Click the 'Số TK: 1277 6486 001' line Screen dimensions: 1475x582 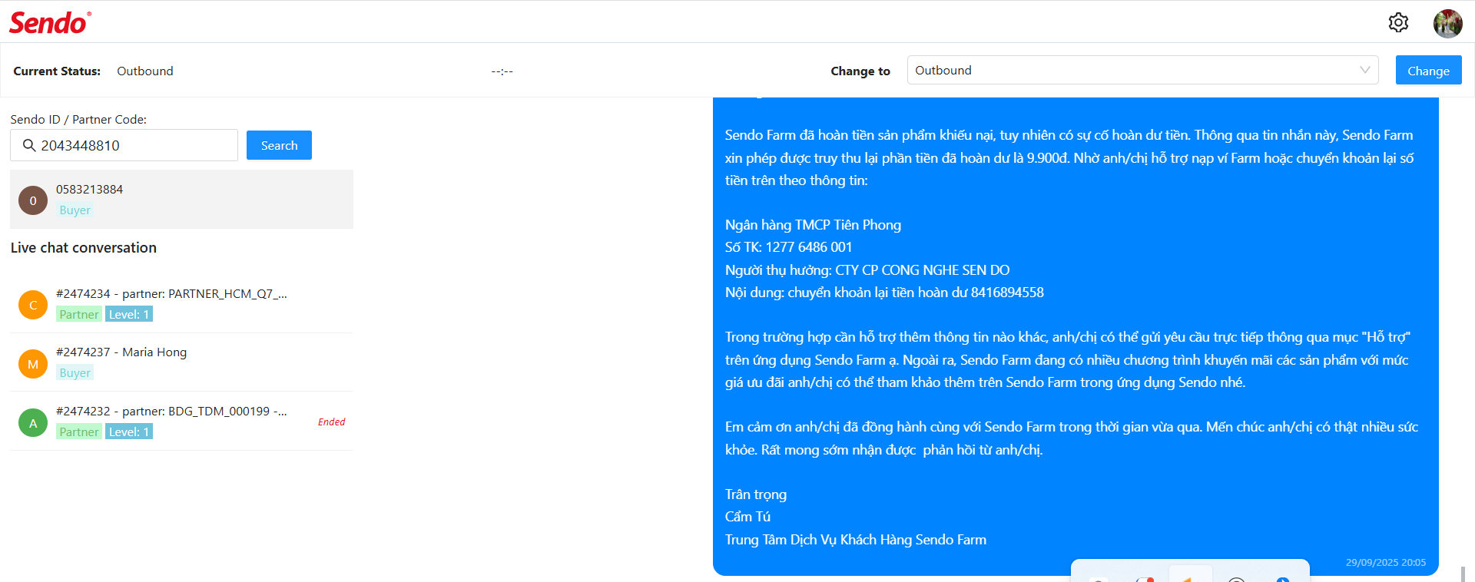[x=788, y=246]
